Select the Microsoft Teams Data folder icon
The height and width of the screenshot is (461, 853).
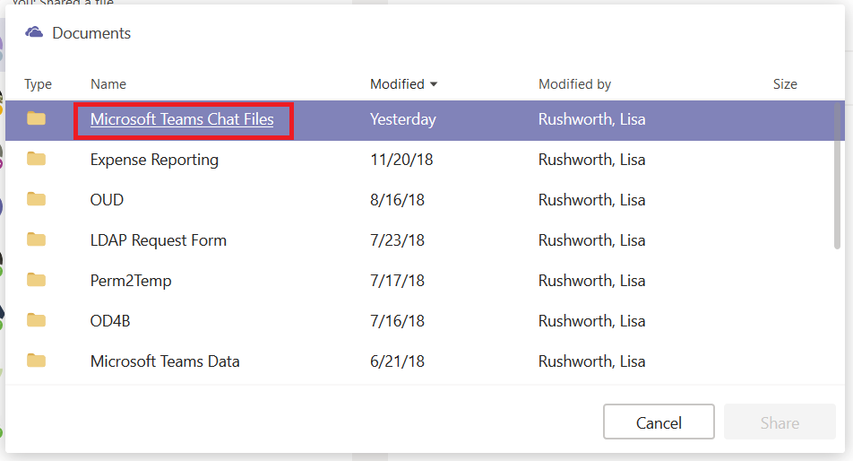37,360
